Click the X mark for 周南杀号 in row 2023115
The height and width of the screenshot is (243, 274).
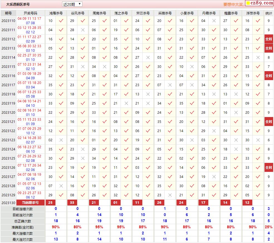(104, 67)
